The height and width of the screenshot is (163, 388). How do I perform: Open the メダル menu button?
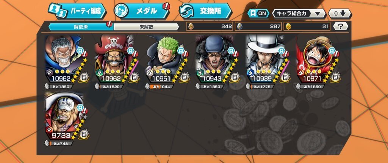coord(142,11)
